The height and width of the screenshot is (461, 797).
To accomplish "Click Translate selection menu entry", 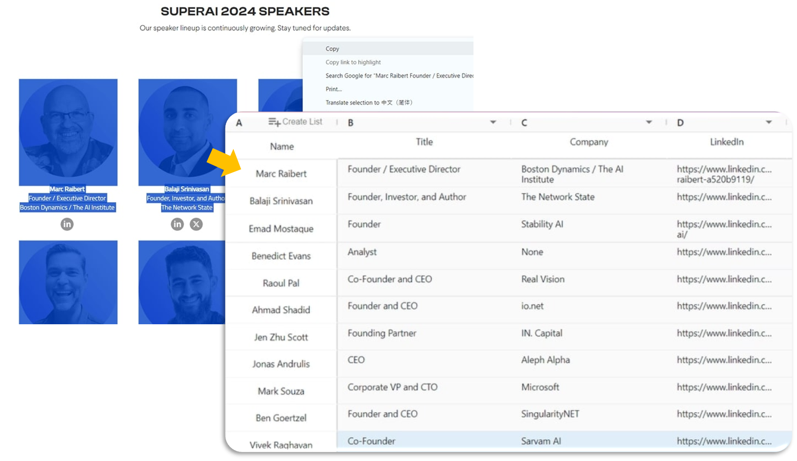I will click(369, 102).
